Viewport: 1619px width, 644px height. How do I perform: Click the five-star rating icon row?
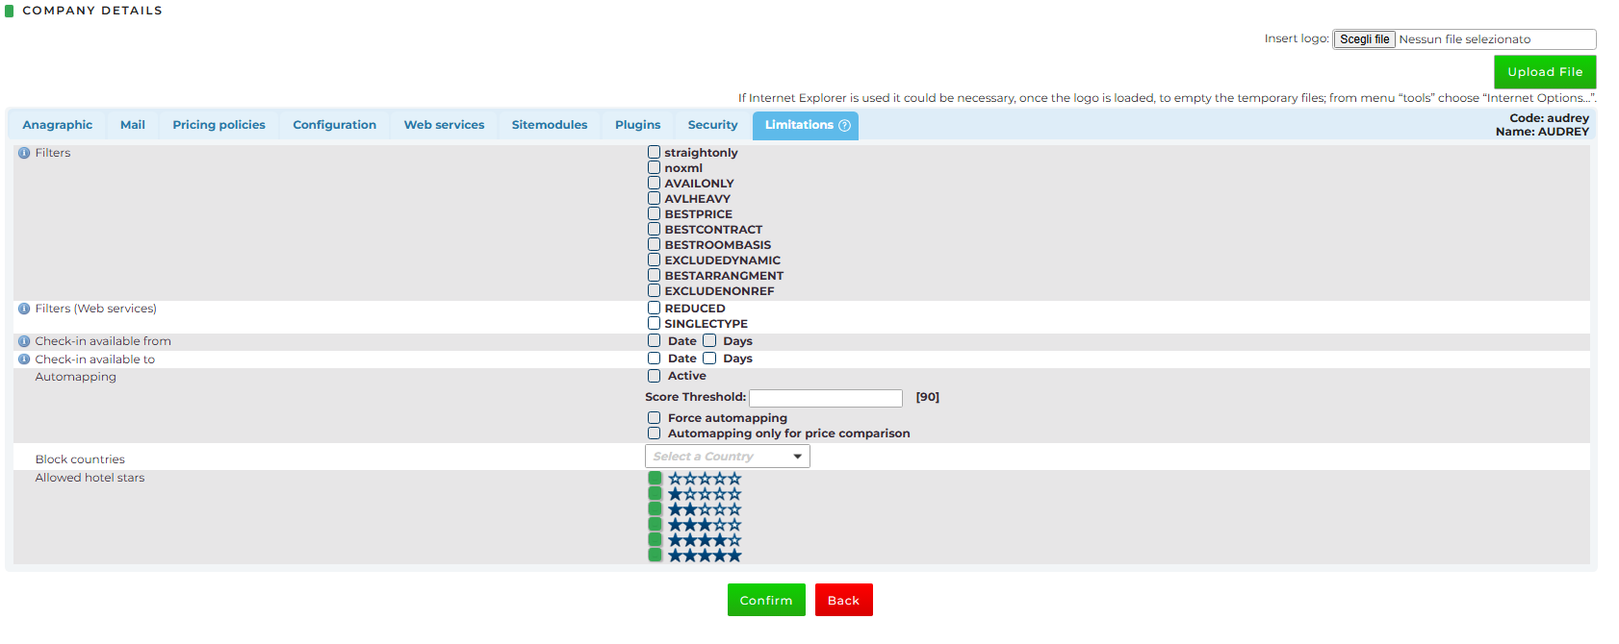pyautogui.click(x=705, y=556)
